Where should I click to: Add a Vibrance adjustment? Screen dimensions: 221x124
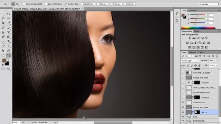206,38
